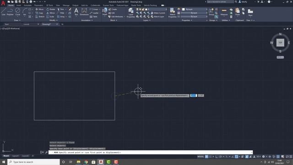Expand the Properties panel
This screenshot has height=165, width=293.
187,20
